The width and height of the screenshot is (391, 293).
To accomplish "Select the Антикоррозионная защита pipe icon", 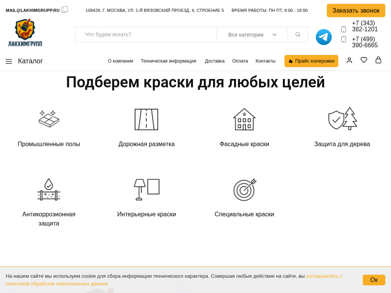I will tap(48, 189).
